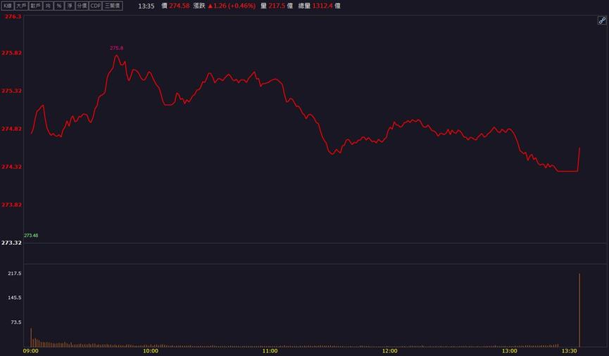Select the 三關價 toolbar button

pyautogui.click(x=113, y=6)
